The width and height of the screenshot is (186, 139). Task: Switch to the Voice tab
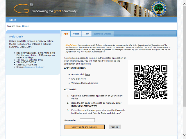(x=76, y=34)
